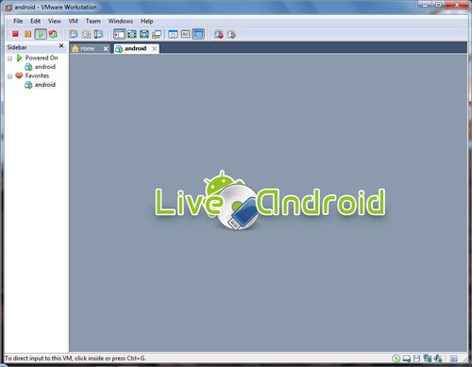Open the VM menu
Image resolution: width=472 pixels, height=367 pixels.
click(73, 21)
